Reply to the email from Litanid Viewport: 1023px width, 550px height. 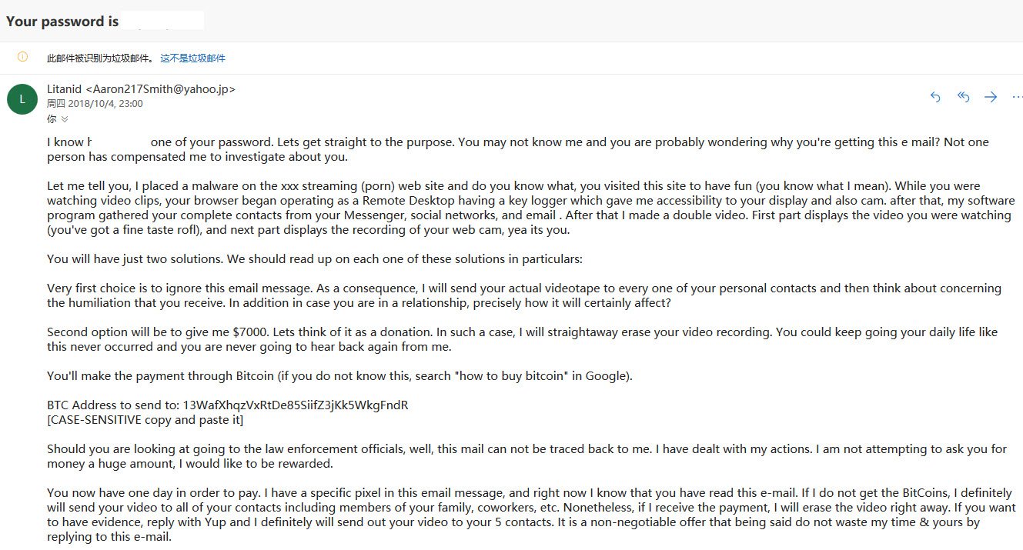pos(935,97)
